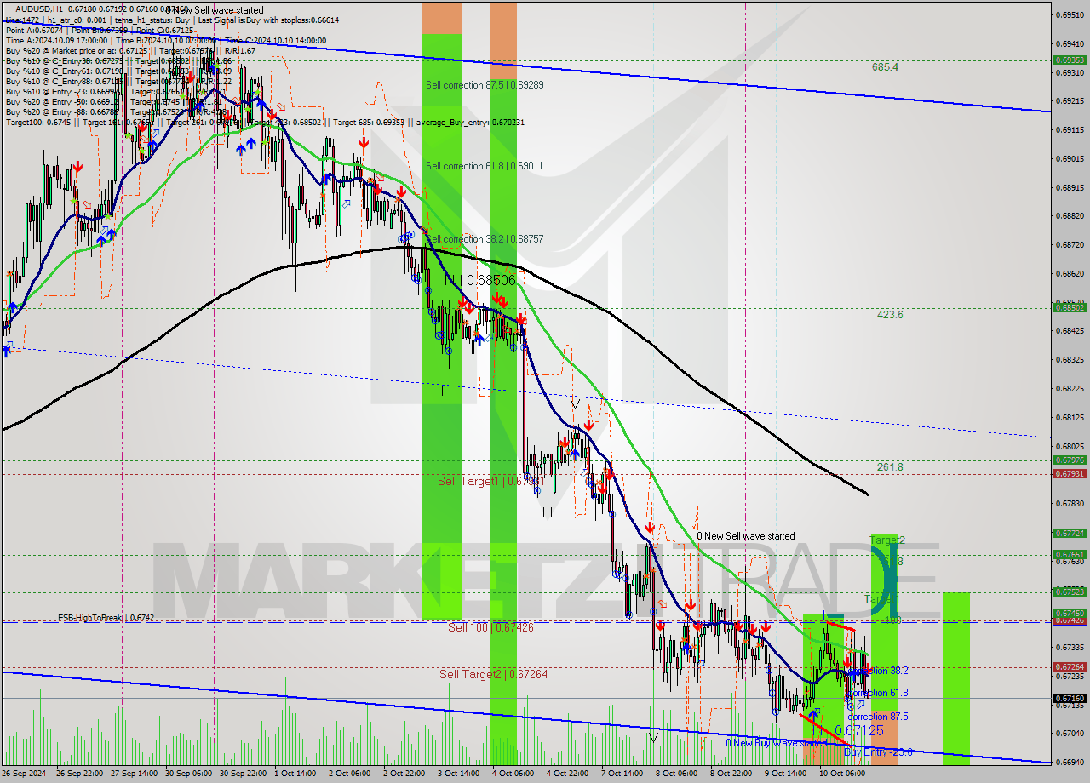
Task: Click the 'correction 87.5' blue label
Action: (877, 717)
